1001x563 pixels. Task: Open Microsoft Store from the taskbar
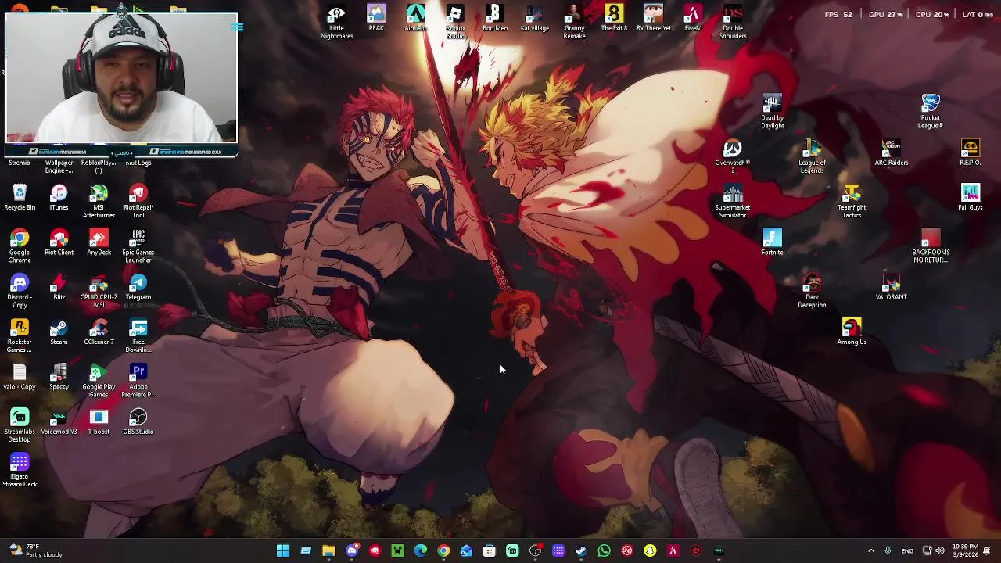coord(490,550)
